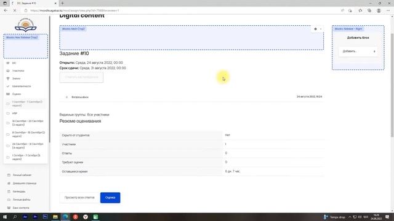Click the 'Скрыто от студентов' row label
Viewport: 394px width, 221px height.
tap(76, 135)
